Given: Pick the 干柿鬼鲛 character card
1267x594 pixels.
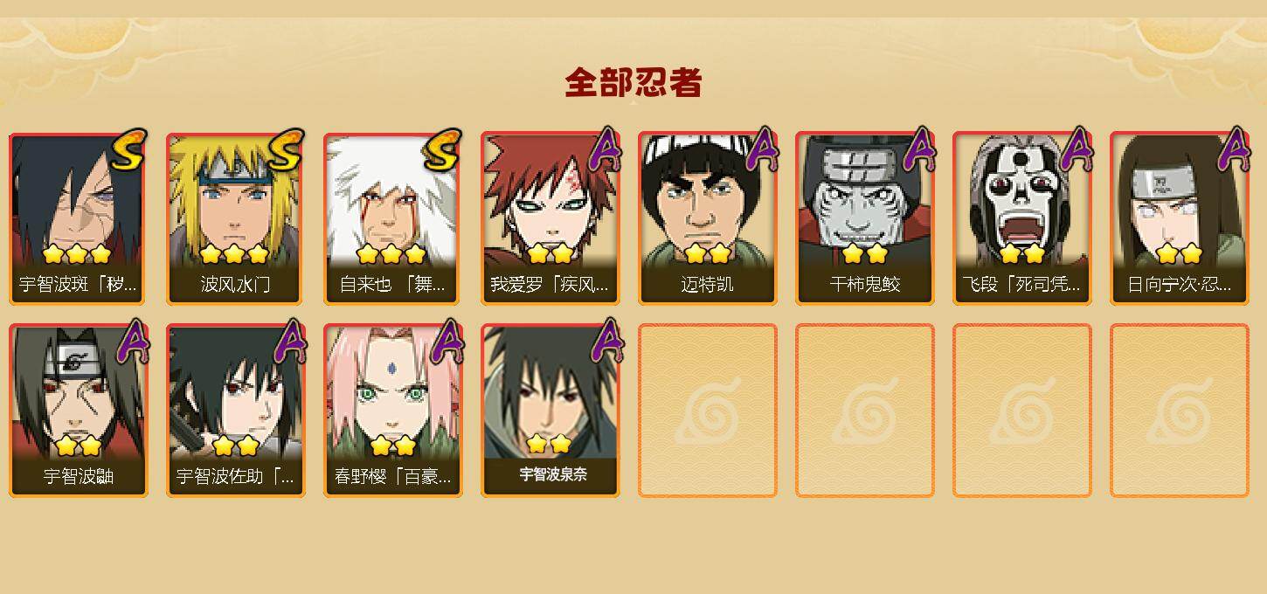Looking at the screenshot, I should coord(865,218).
